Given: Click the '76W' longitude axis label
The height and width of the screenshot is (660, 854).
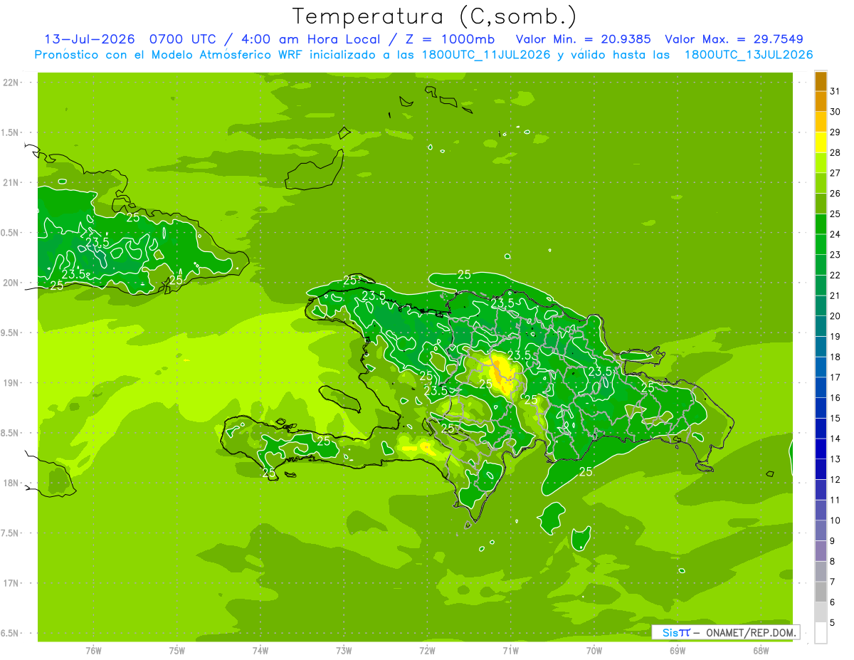Looking at the screenshot, I should (93, 651).
